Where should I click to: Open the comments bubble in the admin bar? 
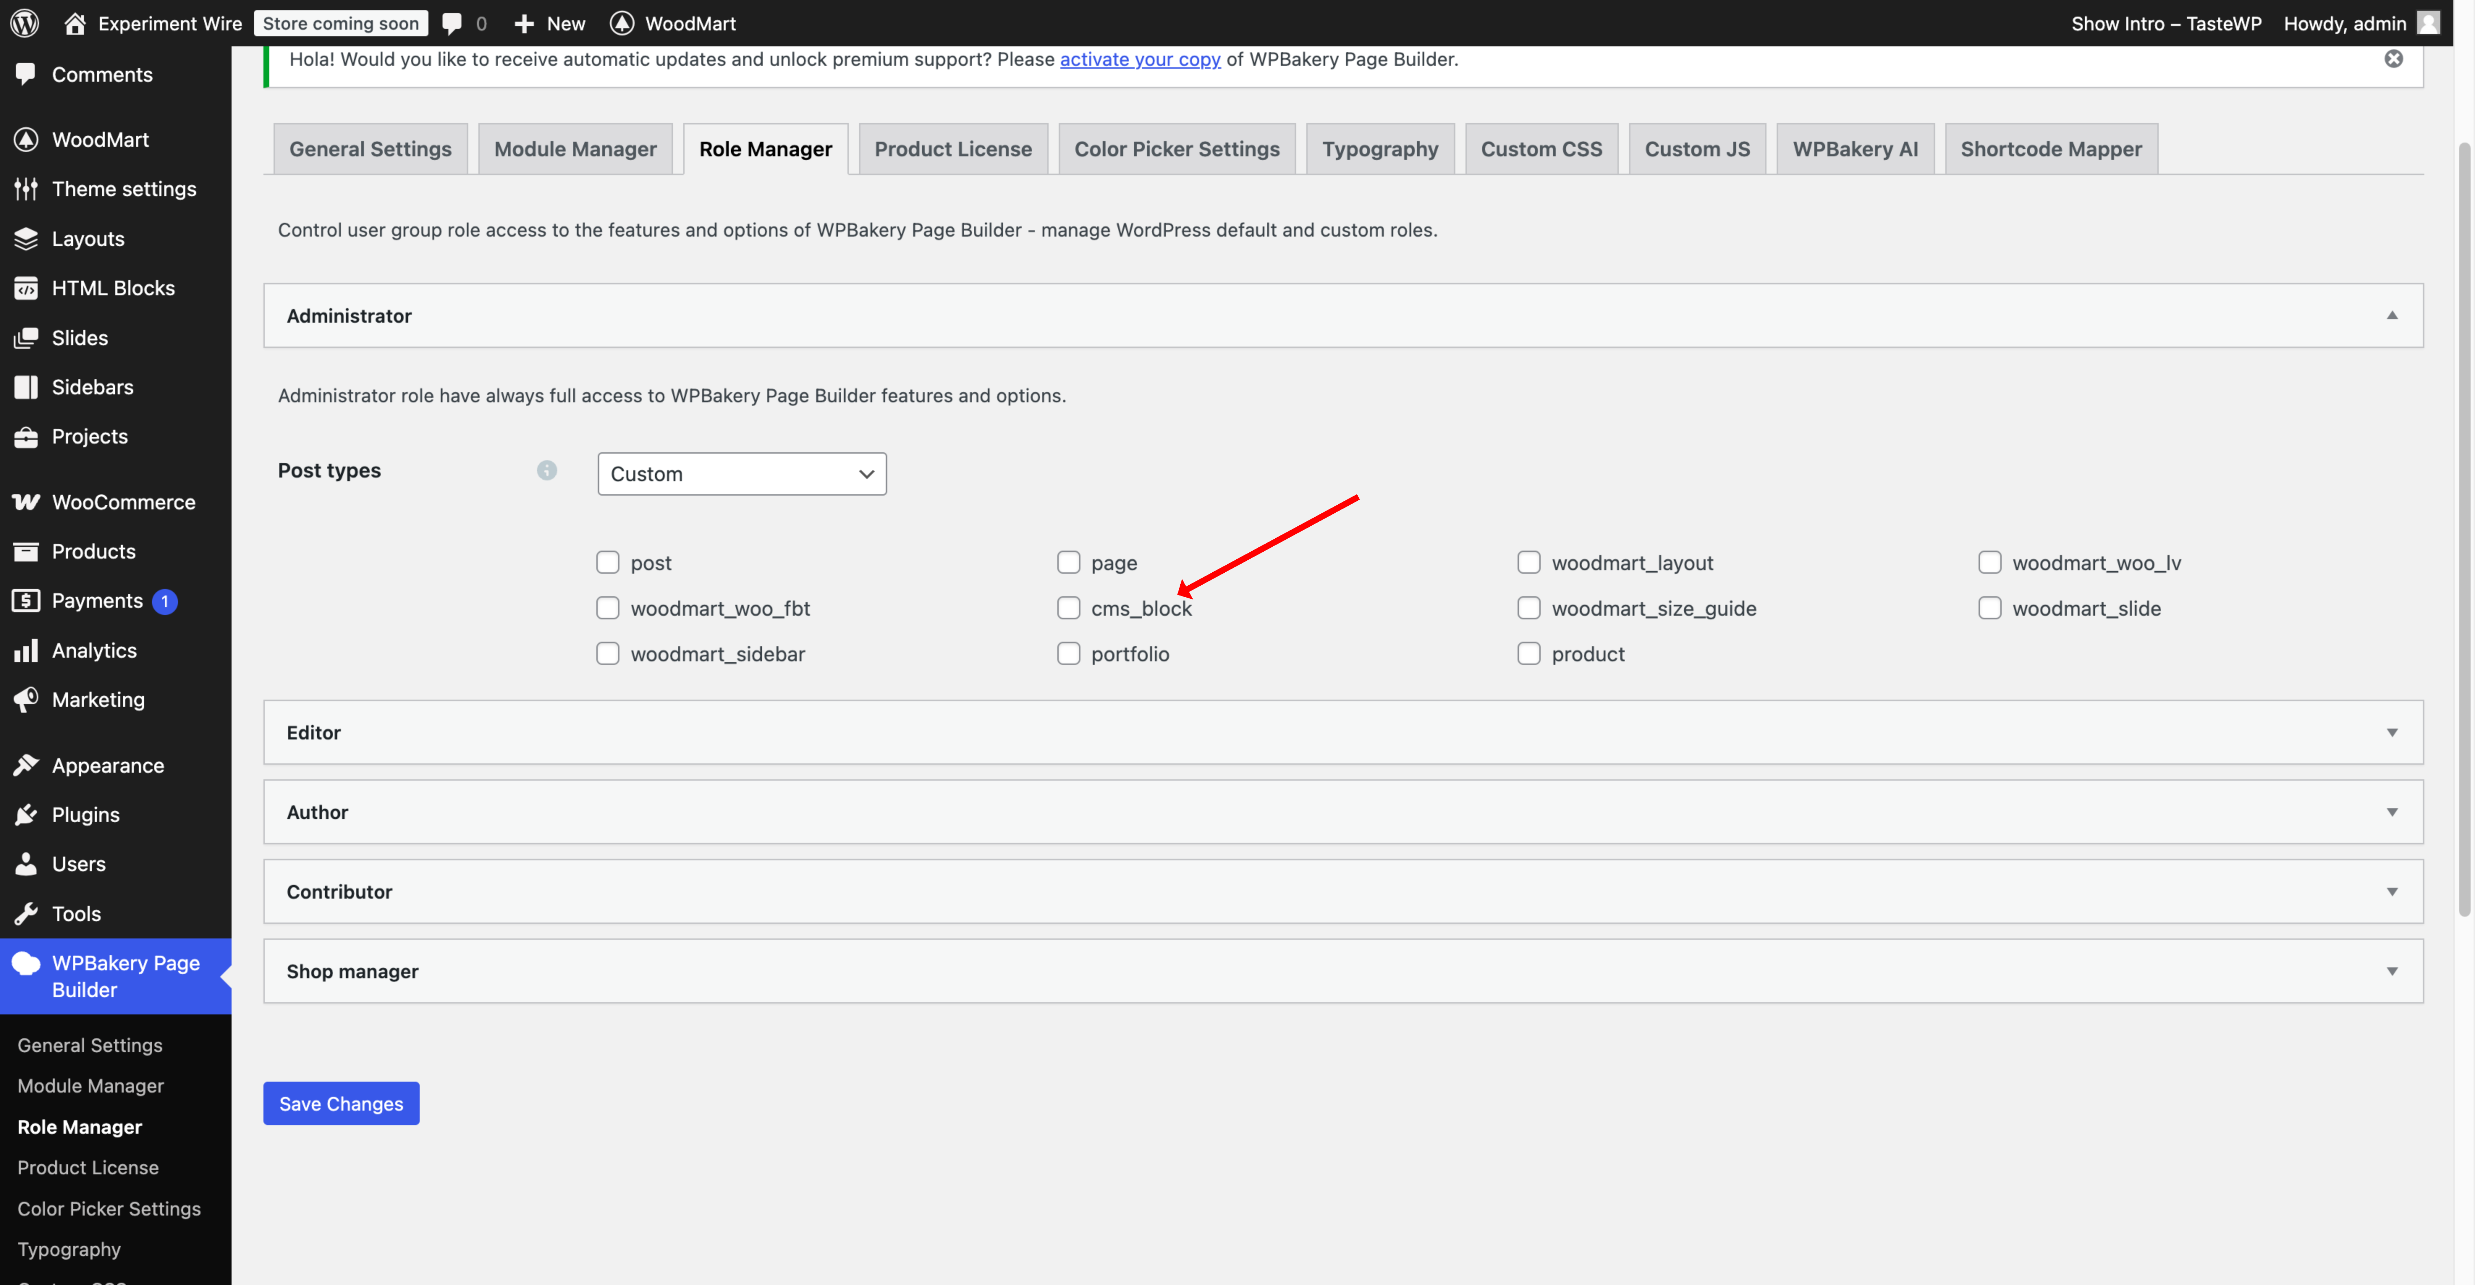[452, 23]
